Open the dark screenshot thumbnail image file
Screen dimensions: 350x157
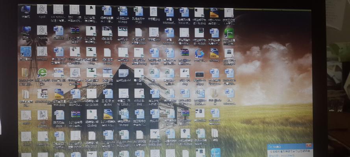tap(199, 74)
